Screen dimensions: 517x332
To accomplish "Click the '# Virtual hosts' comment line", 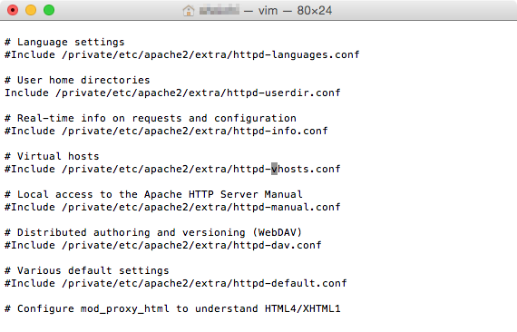I will [52, 156].
